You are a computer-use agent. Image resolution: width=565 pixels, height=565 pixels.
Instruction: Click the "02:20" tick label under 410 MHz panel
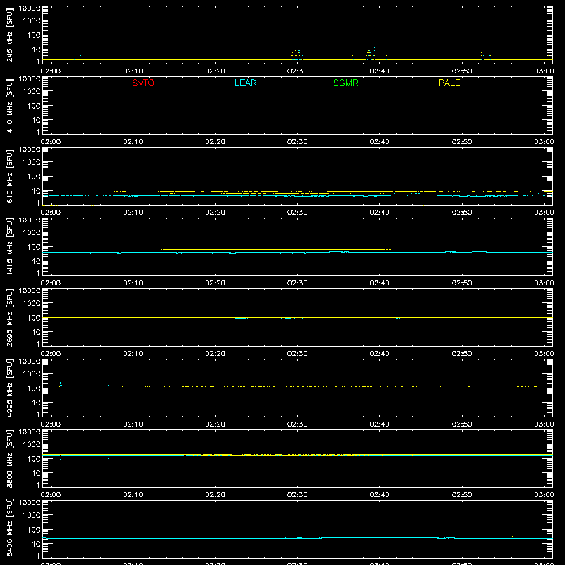tap(215, 142)
